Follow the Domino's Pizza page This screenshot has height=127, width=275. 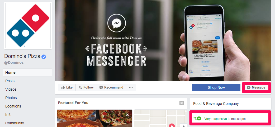click(86, 87)
